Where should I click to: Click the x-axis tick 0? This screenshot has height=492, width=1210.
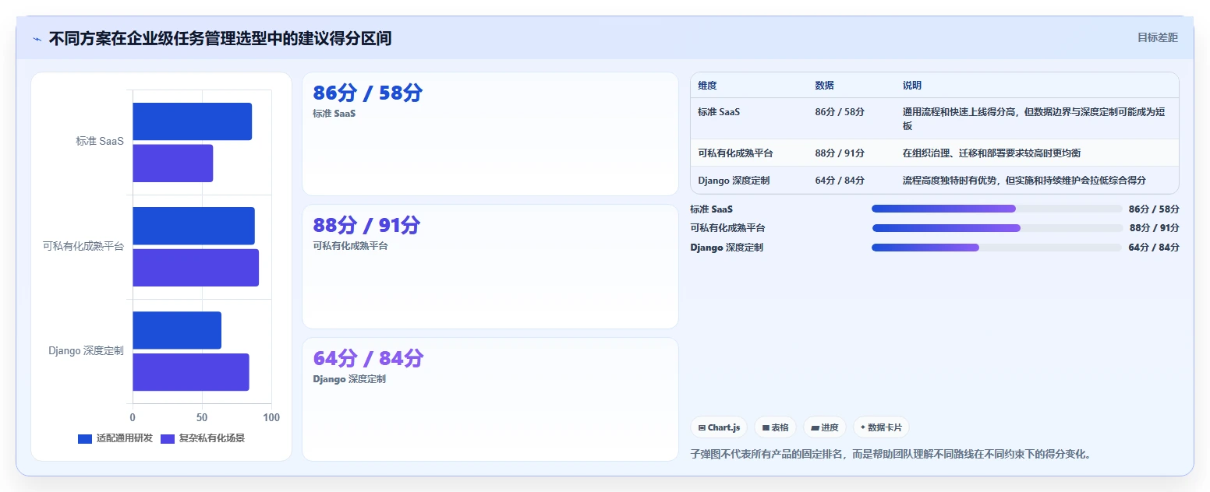(133, 418)
